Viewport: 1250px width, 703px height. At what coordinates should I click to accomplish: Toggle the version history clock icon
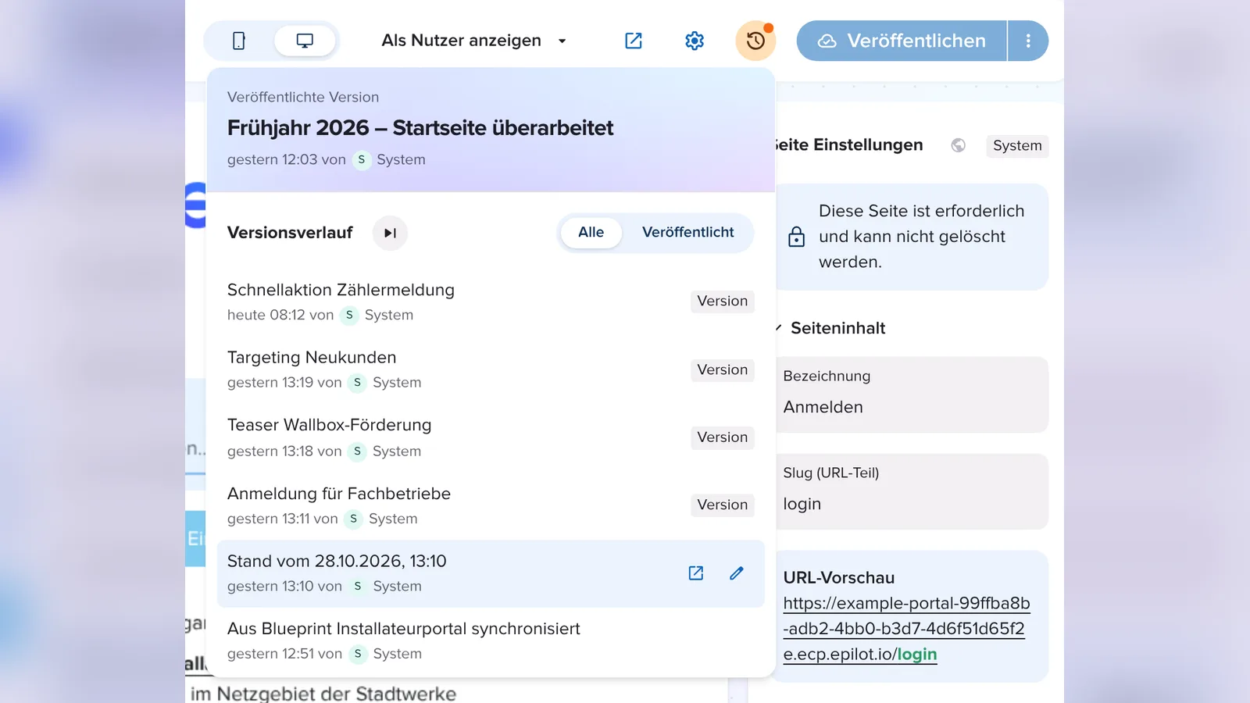(x=755, y=41)
